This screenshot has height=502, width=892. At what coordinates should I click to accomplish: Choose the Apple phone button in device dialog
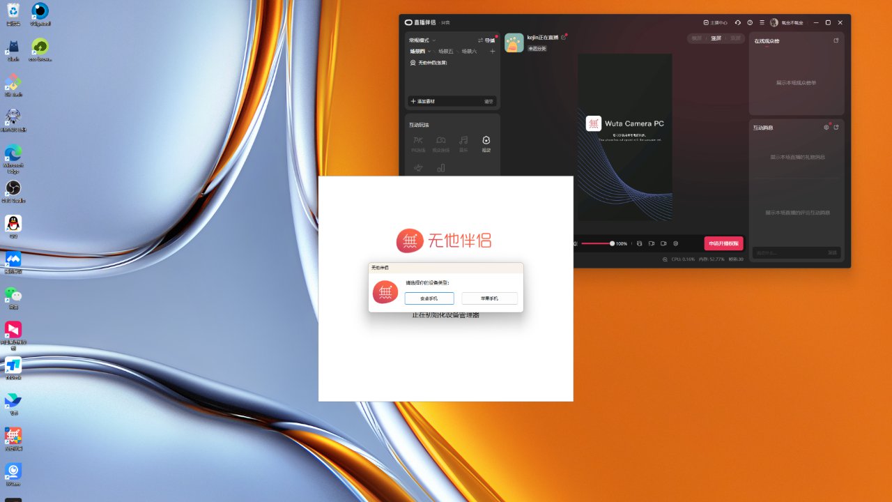click(489, 298)
